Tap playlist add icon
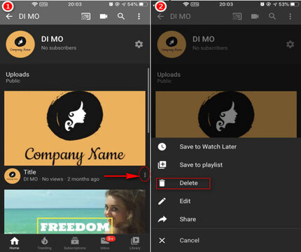 162,164
